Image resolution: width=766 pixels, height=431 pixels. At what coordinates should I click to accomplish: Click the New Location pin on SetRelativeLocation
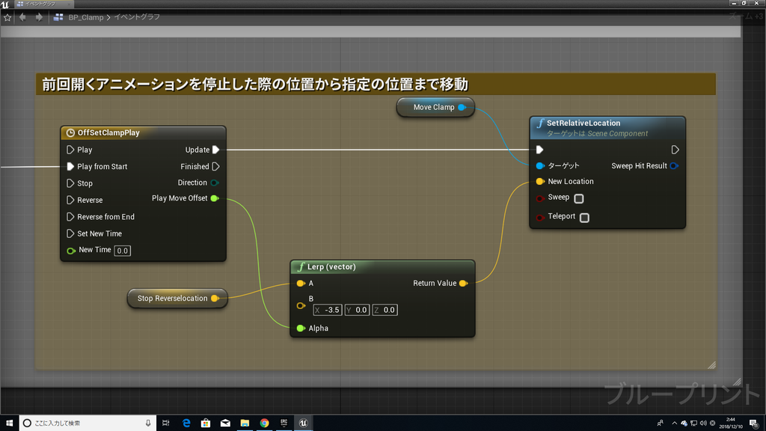click(x=538, y=181)
